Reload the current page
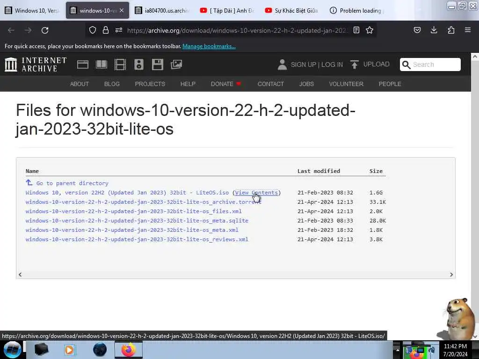This screenshot has width=479, height=359. tap(45, 30)
